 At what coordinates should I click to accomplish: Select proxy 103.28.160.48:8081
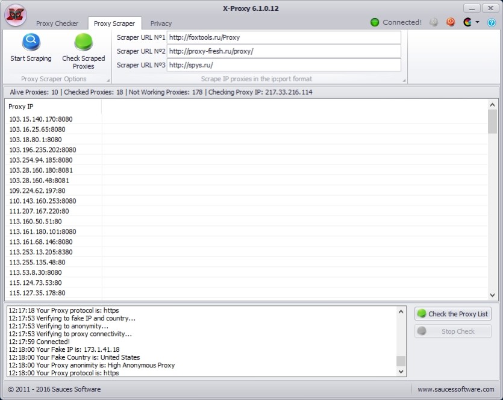point(39,181)
